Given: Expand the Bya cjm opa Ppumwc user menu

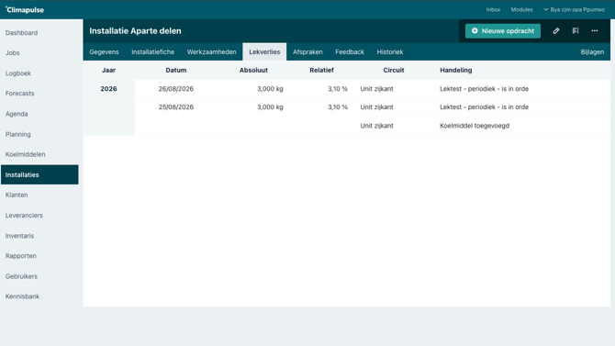Looking at the screenshot, I should [575, 9].
